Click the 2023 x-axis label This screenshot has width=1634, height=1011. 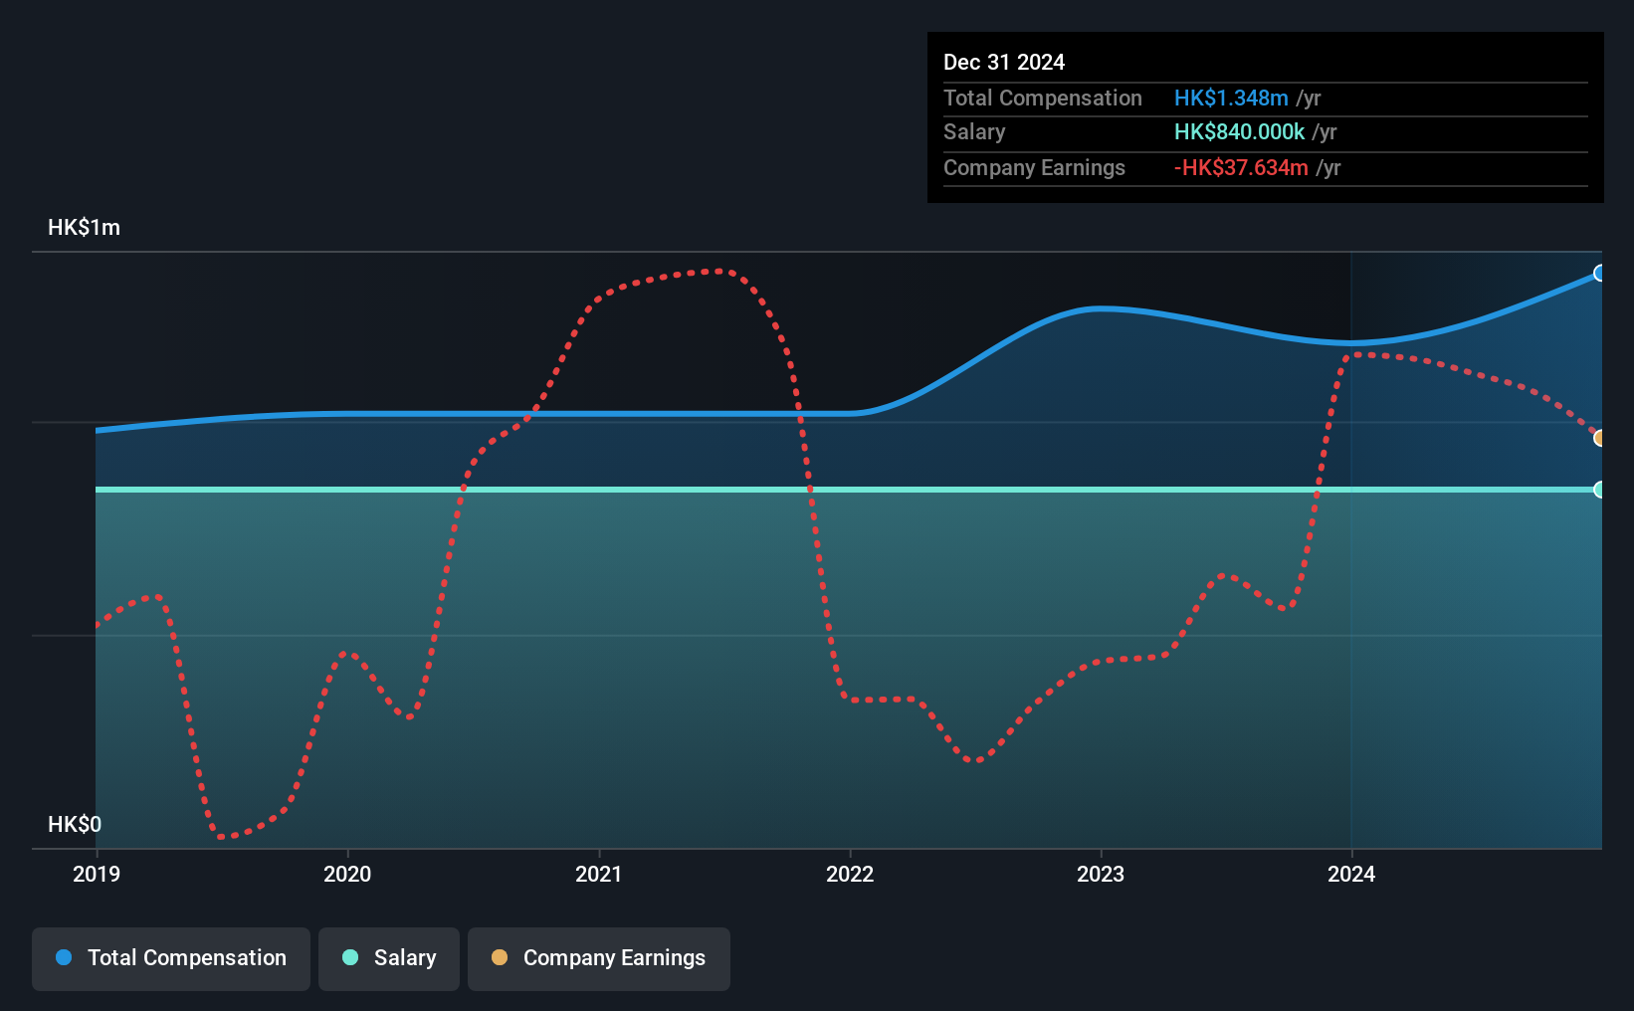click(x=1101, y=874)
